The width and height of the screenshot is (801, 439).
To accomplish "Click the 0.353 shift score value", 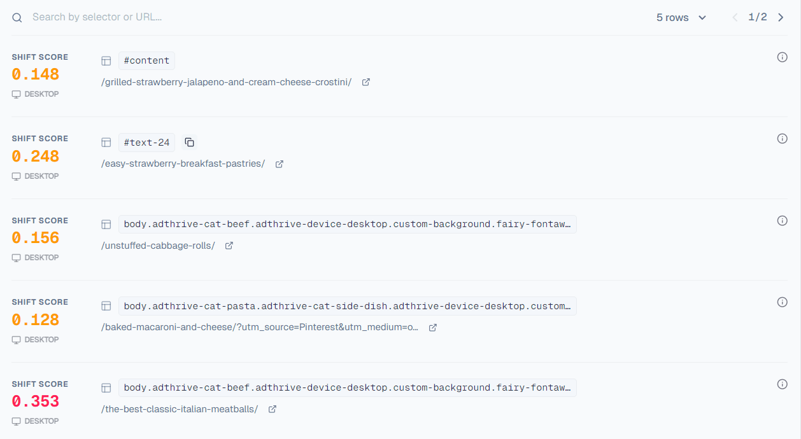I will tap(36, 401).
